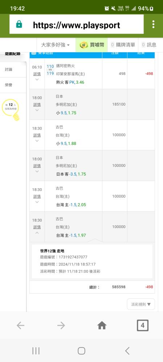Screen dimensions: 163x362
Task: Open the browser home icon
Action: pyautogui.click(x=102, y=325)
